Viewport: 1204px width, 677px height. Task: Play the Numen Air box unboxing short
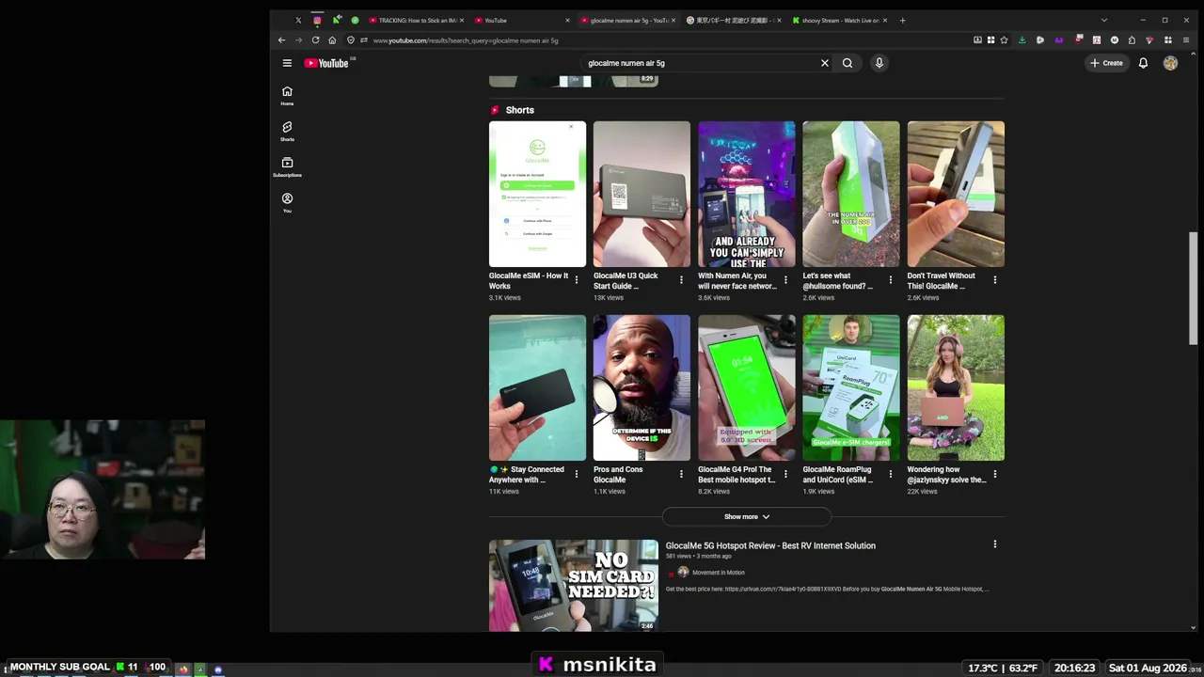pos(850,194)
